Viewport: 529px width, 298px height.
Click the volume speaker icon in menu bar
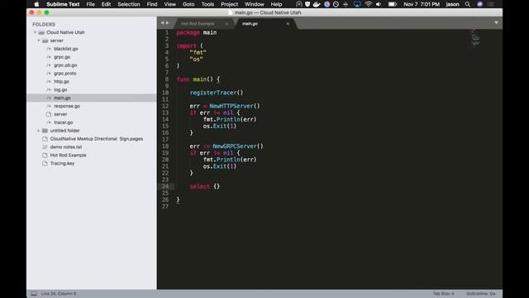(379, 4)
